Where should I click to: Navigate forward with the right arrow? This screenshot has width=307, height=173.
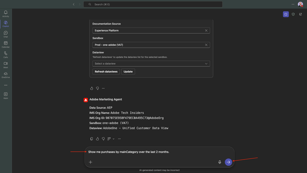pos(79,5)
